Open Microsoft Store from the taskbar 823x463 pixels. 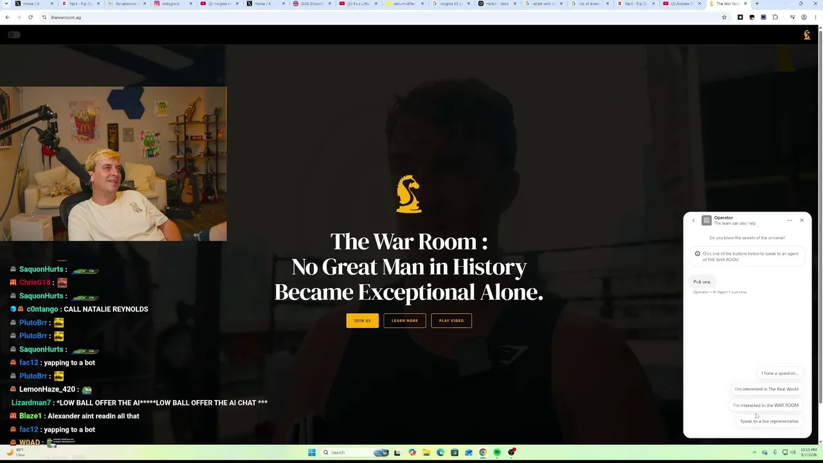455,453
